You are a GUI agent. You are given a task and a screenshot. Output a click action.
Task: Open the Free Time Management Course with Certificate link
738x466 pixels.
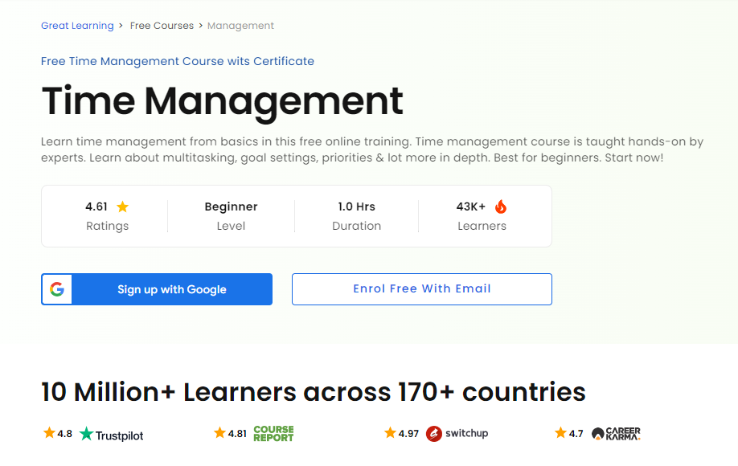(x=178, y=61)
